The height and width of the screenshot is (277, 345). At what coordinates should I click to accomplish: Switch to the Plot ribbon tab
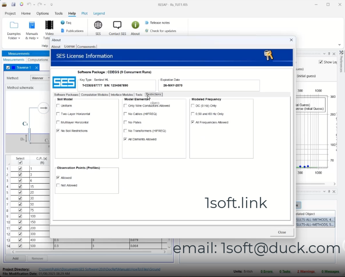[84, 13]
